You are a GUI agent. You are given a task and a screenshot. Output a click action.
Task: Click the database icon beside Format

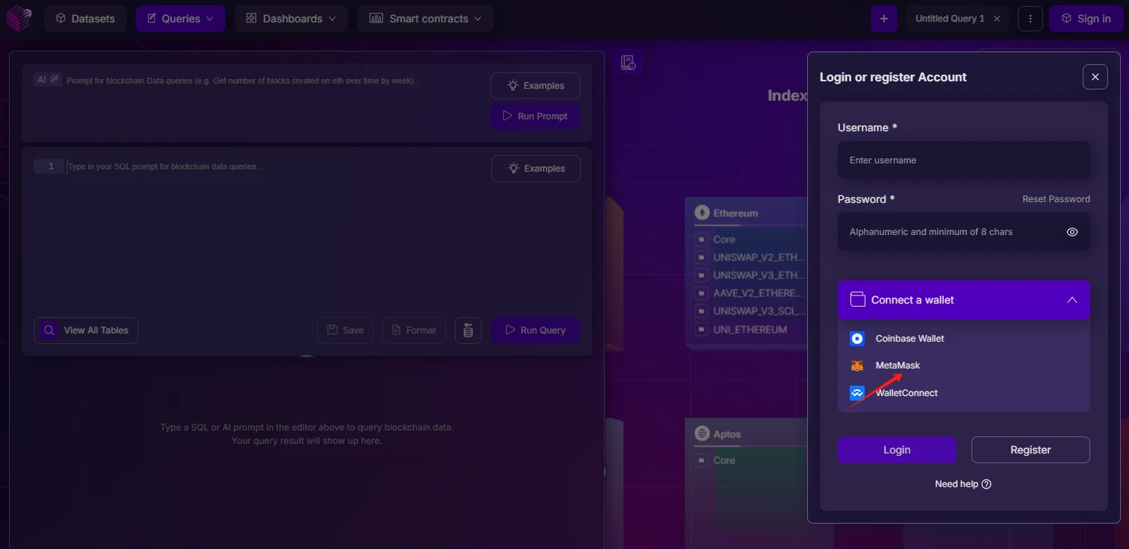pyautogui.click(x=467, y=330)
